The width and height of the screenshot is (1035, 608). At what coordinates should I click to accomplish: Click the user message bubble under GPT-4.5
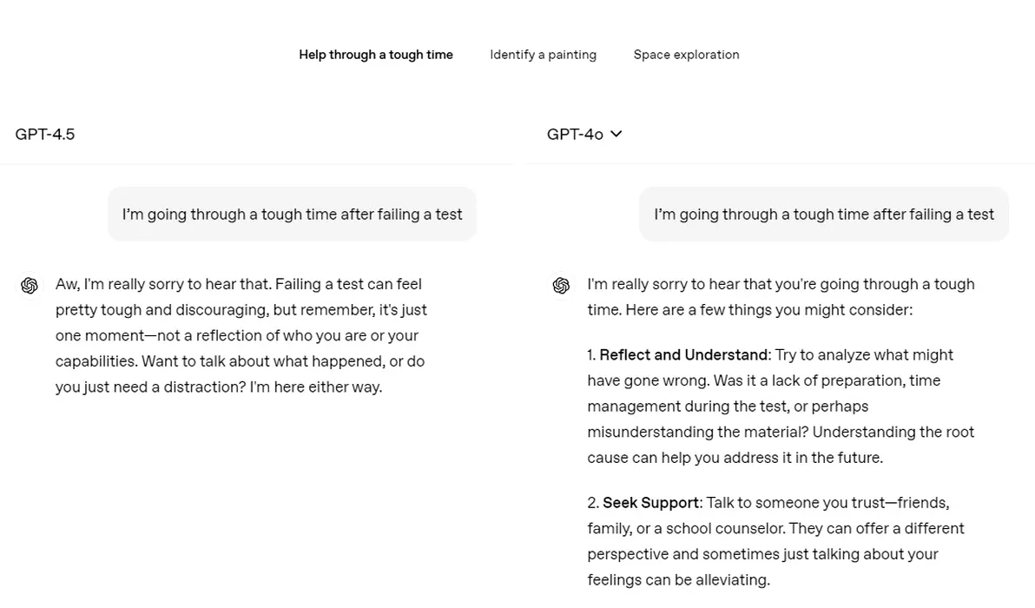click(x=292, y=214)
